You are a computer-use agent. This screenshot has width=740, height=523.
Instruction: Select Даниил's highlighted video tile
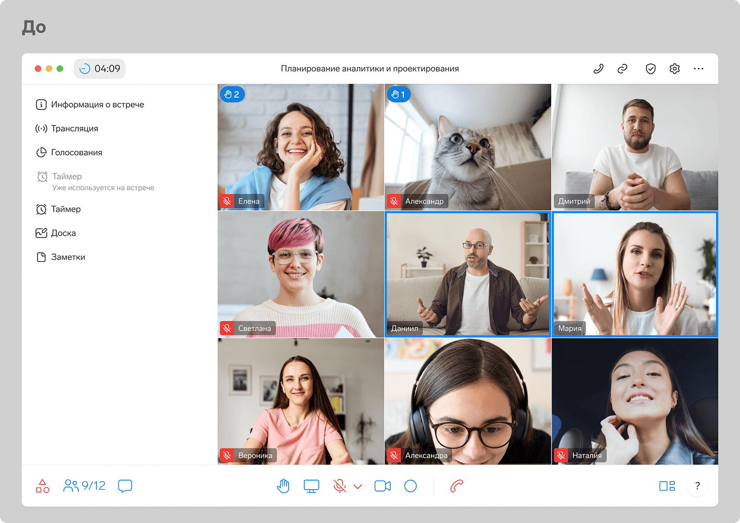point(468,274)
